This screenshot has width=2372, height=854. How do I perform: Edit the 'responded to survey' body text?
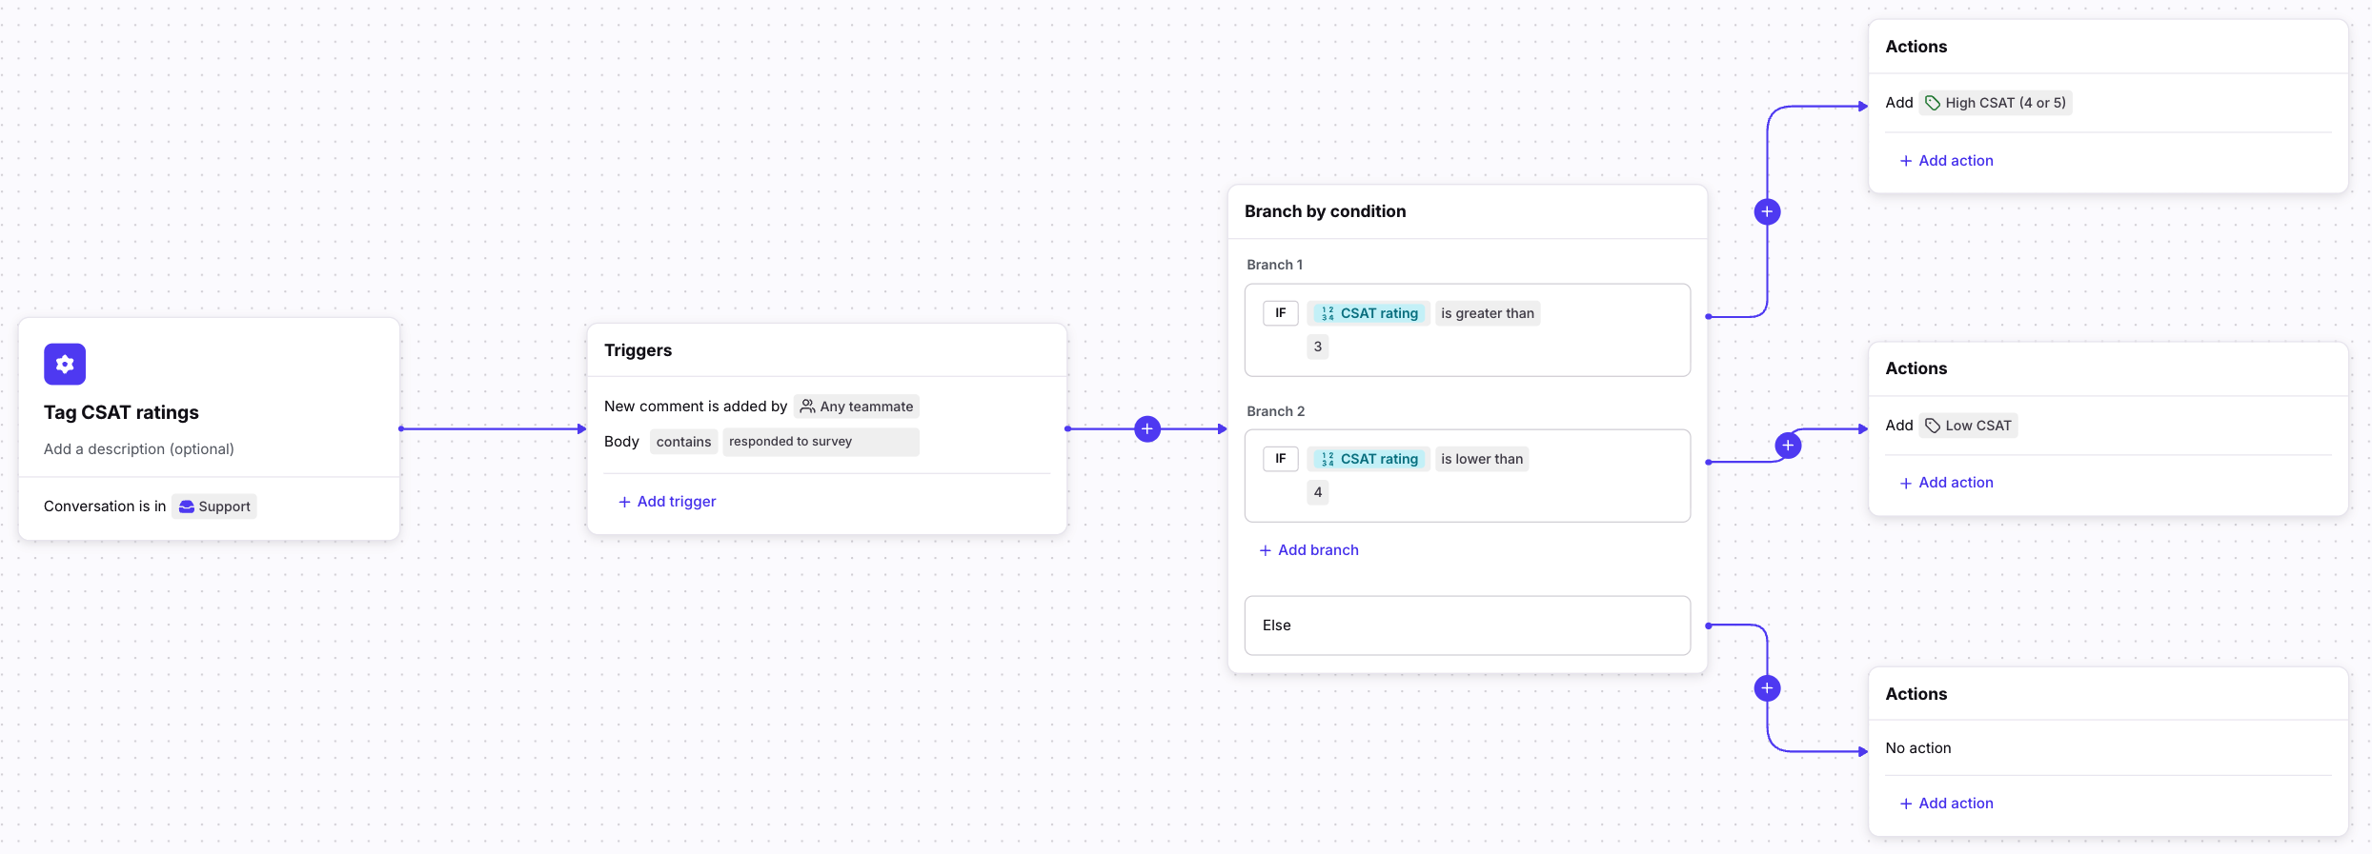(x=820, y=442)
